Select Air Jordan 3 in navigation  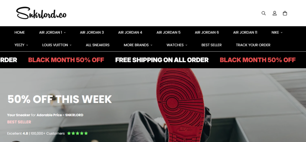point(92,32)
